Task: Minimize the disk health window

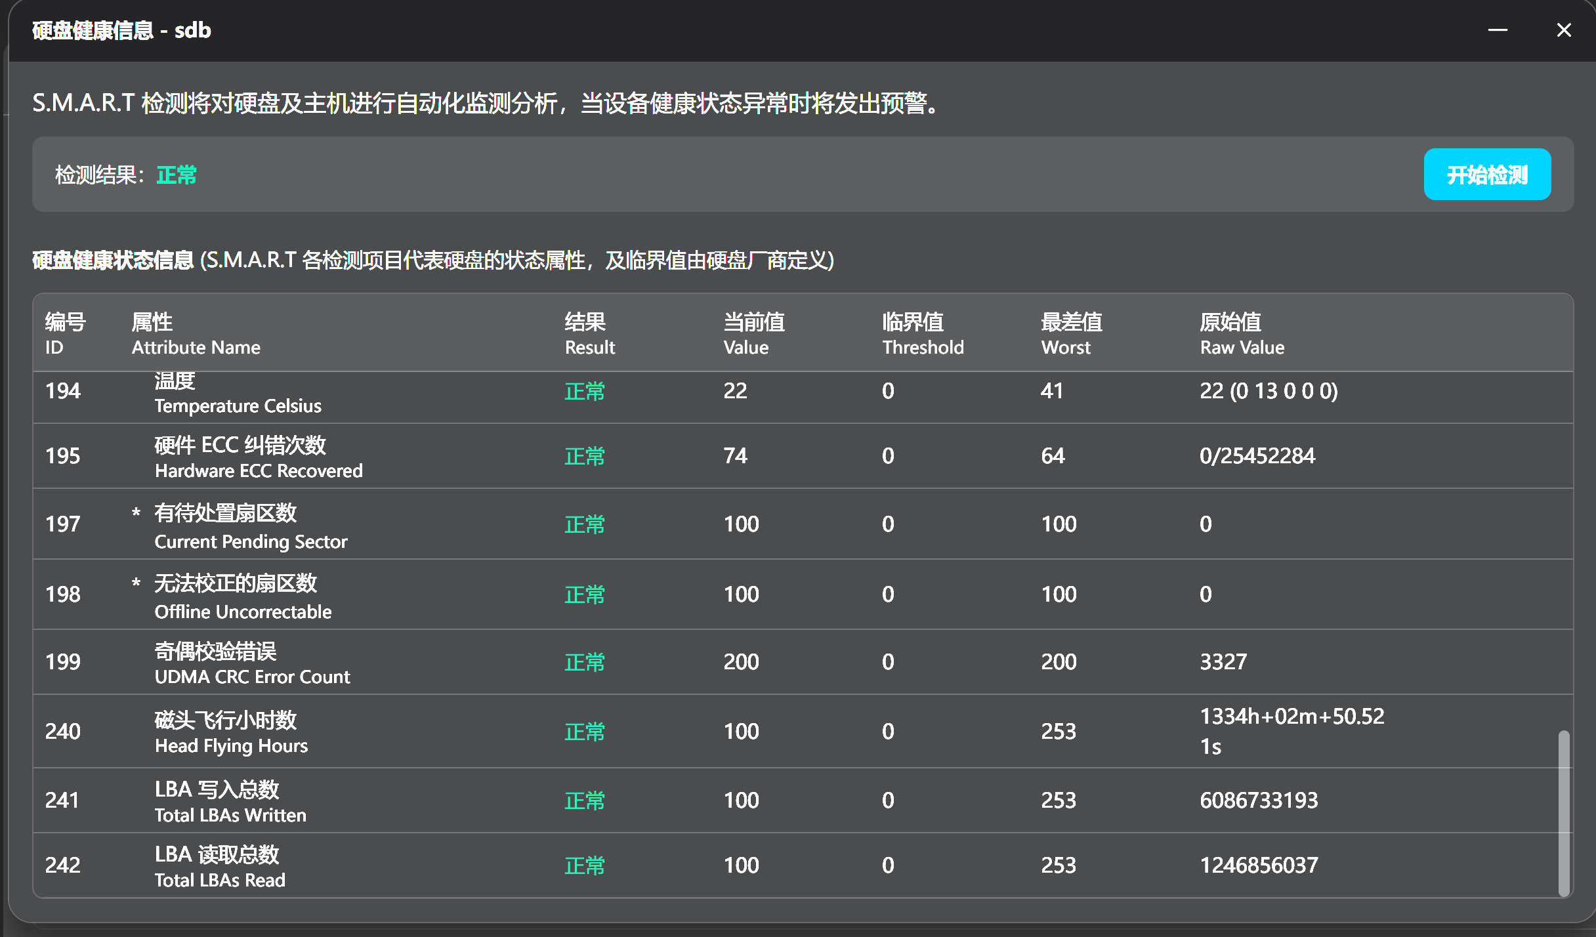Action: (1498, 30)
